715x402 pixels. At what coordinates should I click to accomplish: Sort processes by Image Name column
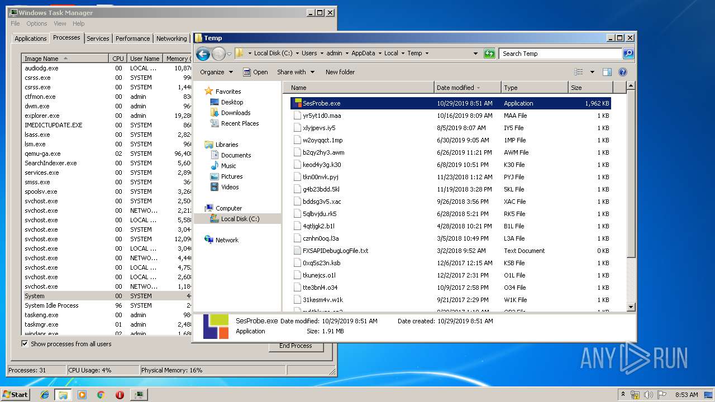(x=65, y=58)
